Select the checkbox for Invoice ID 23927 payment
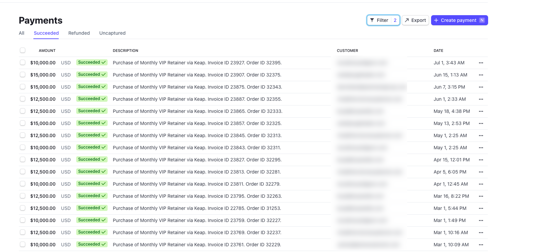The image size is (536, 252). (x=23, y=62)
